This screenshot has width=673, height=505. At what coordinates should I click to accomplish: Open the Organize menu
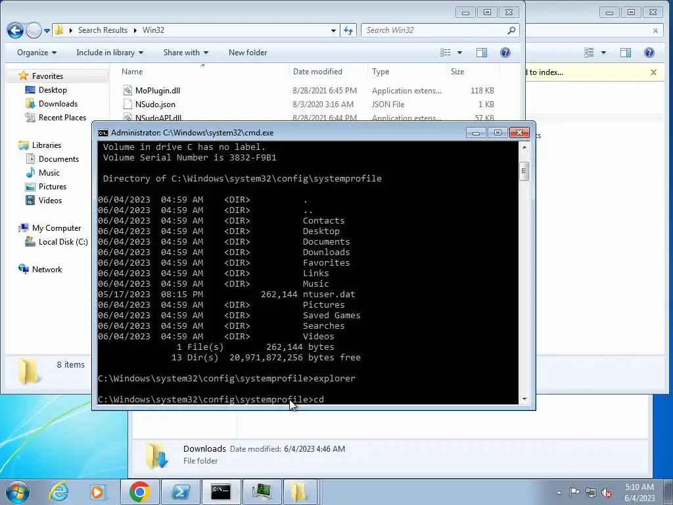coord(37,53)
